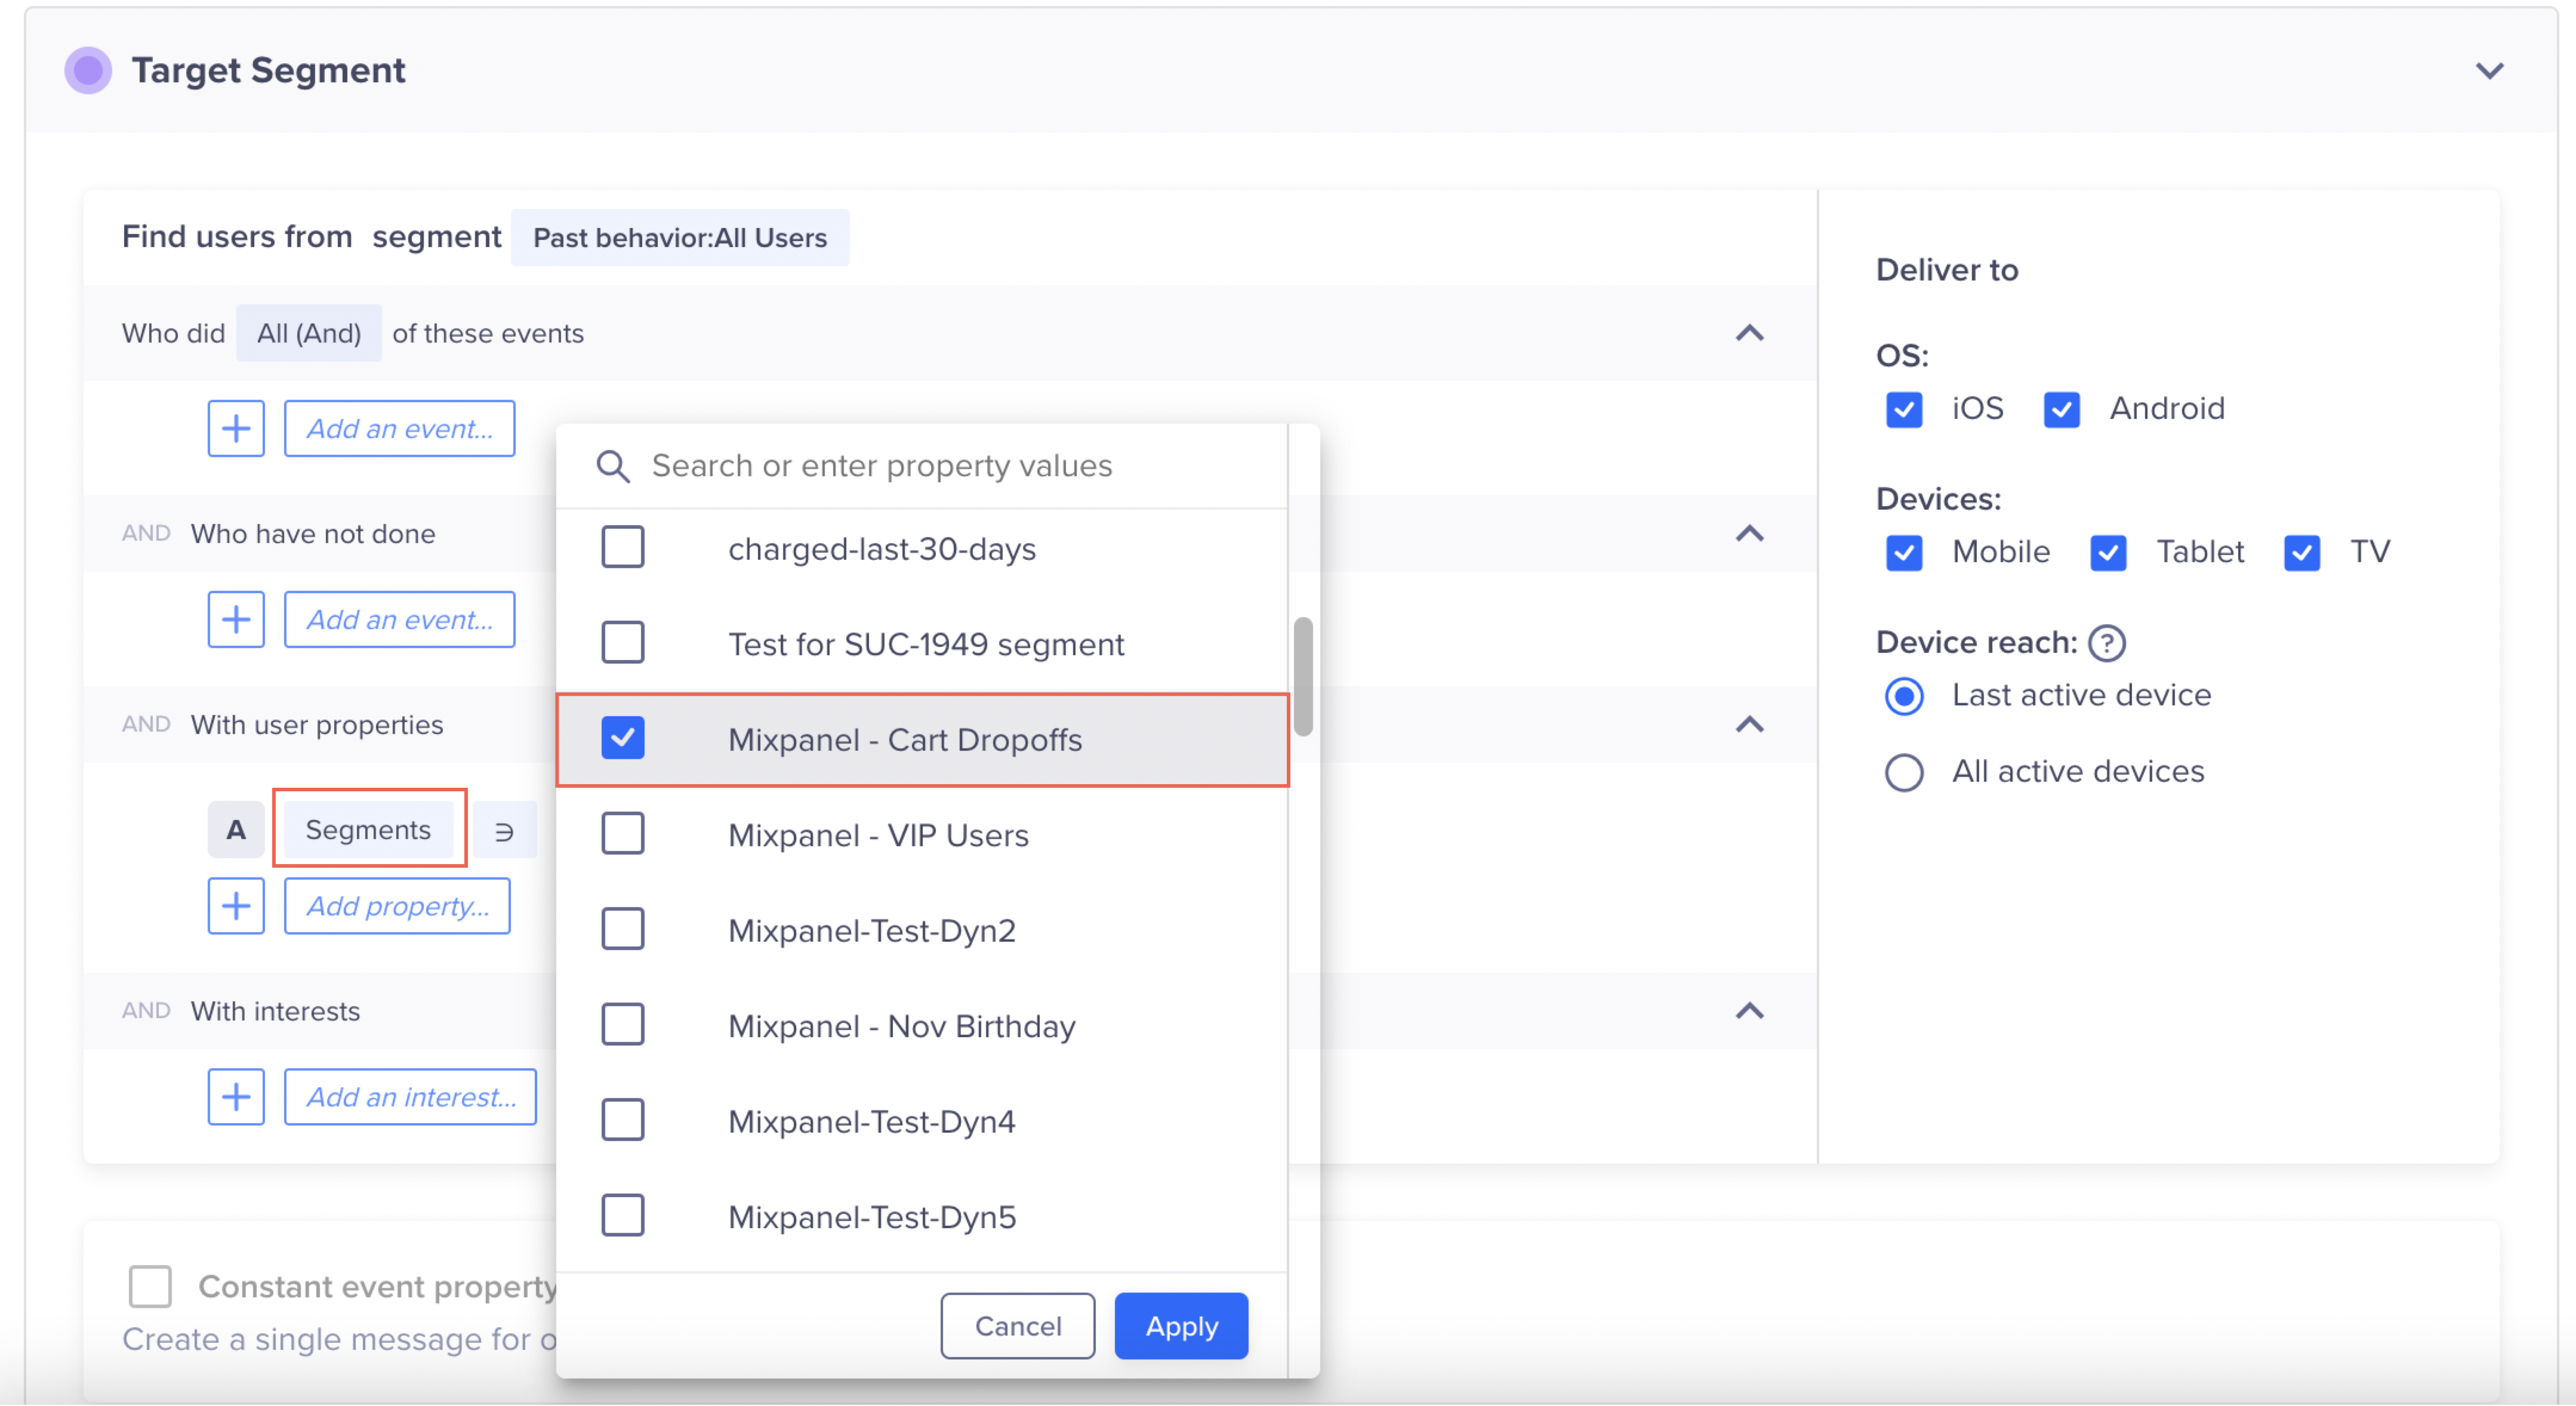Collapse the Who did events section
This screenshot has height=1406, width=2576.
point(1750,334)
